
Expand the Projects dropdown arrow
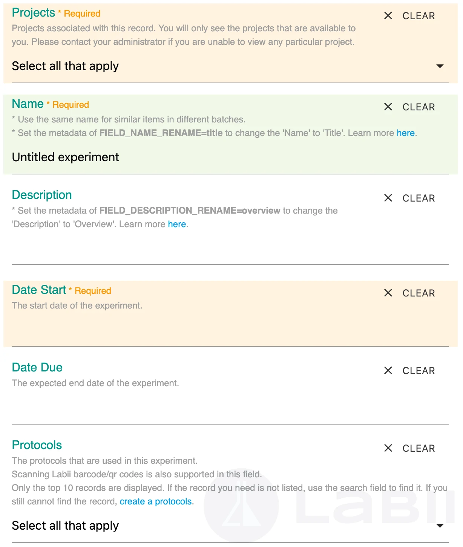tap(440, 66)
